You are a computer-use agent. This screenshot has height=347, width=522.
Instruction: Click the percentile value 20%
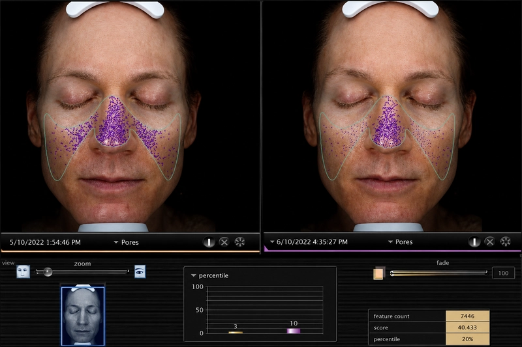coord(467,339)
